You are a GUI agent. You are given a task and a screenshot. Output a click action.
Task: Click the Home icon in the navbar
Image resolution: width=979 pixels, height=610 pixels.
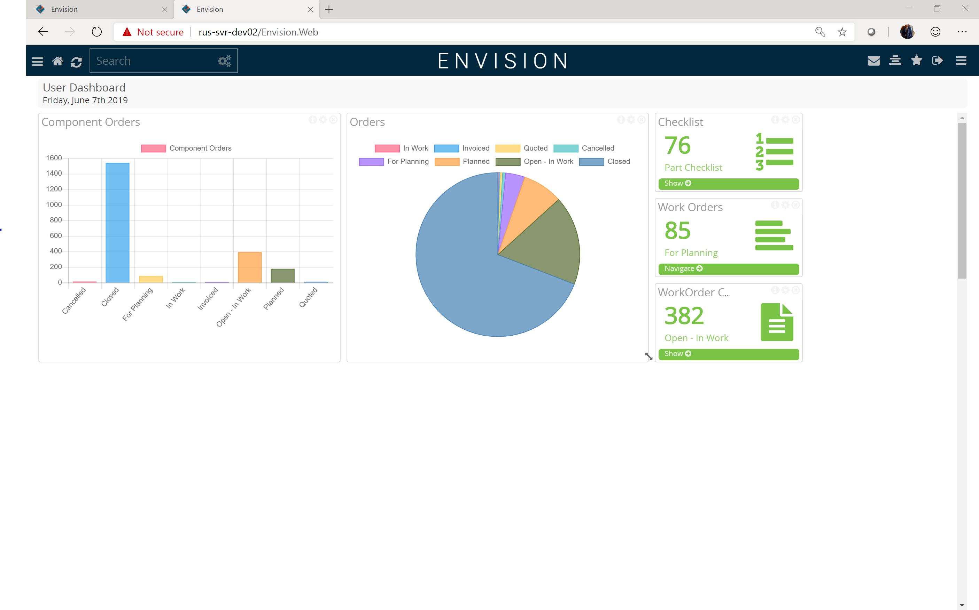(57, 61)
